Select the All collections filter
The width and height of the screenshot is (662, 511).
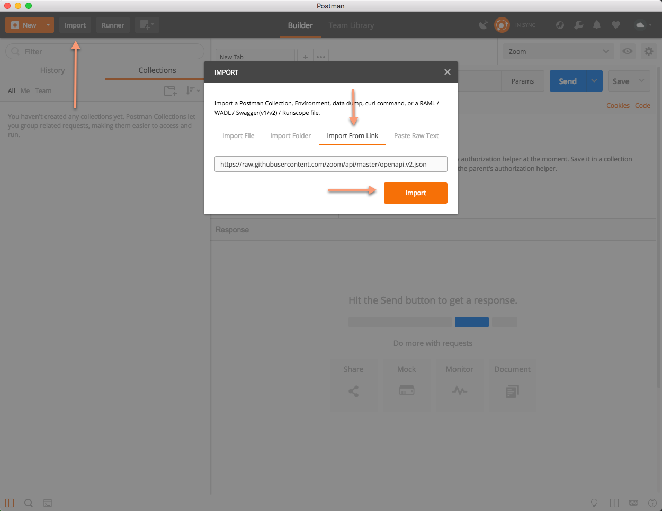[x=12, y=91]
